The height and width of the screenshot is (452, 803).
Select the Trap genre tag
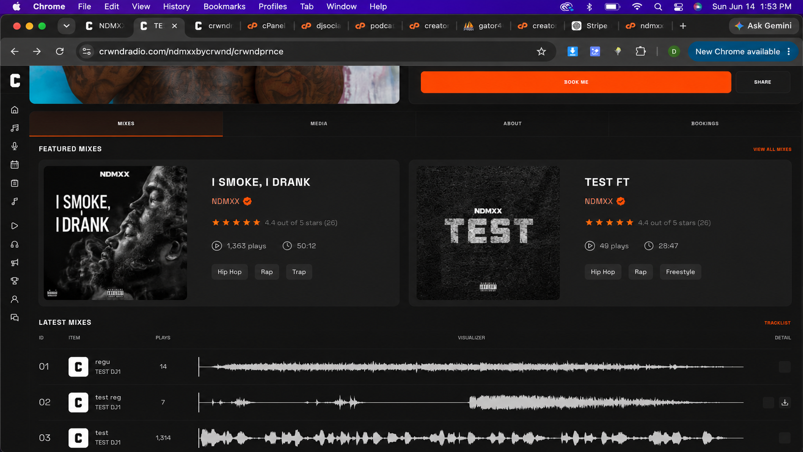point(299,272)
